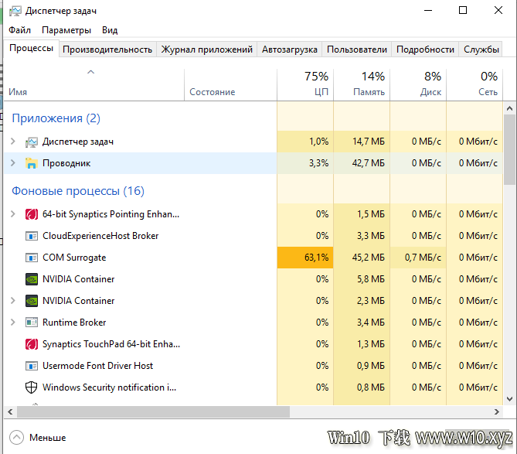Switch to the Производительность tab
Screen dimensions: 517x454
tap(107, 49)
